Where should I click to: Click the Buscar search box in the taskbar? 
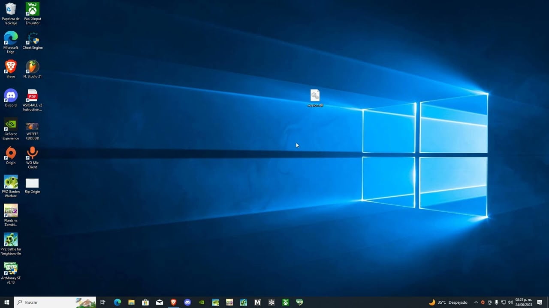pyautogui.click(x=55, y=302)
